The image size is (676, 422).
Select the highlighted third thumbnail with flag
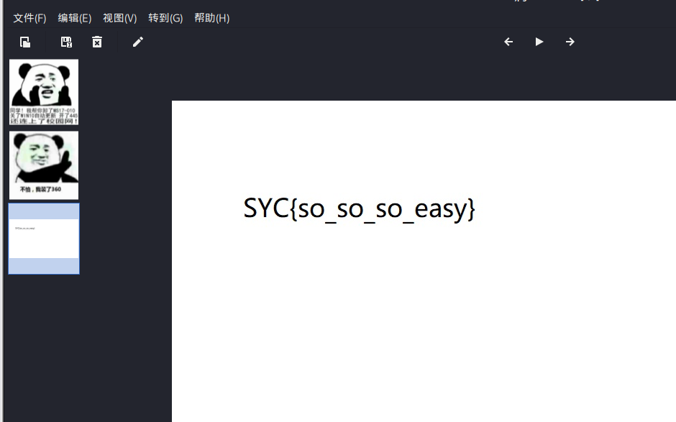click(44, 239)
